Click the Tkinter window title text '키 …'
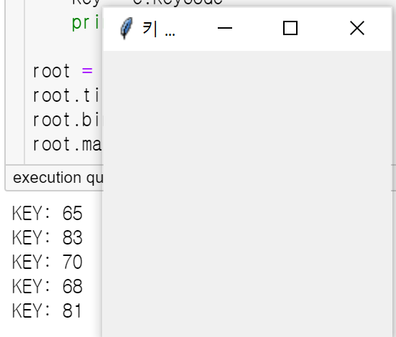Image resolution: width=396 pixels, height=337 pixels. point(159,29)
